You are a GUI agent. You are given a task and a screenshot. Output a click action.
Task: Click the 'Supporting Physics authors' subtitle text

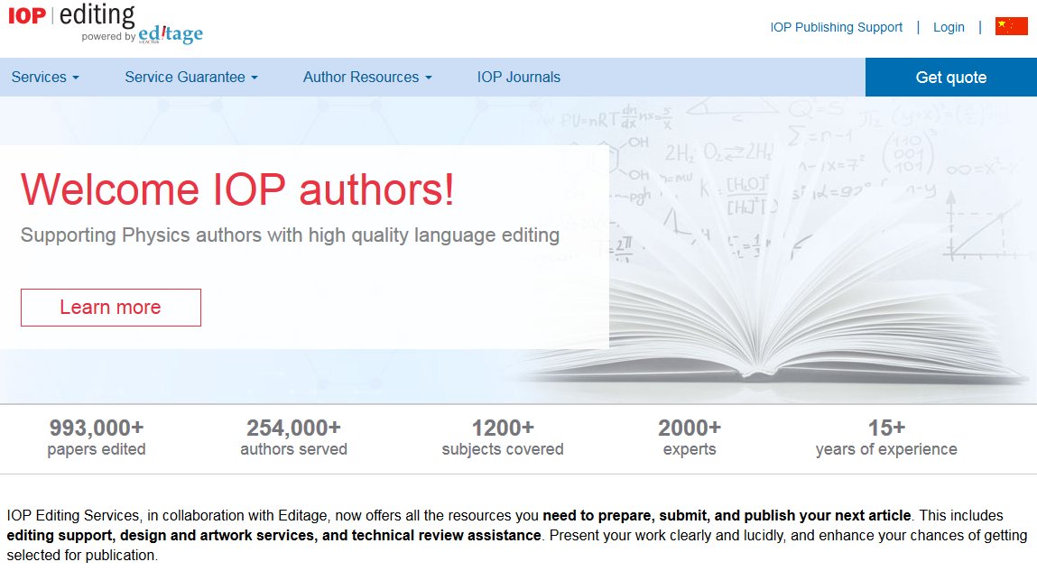click(x=290, y=235)
